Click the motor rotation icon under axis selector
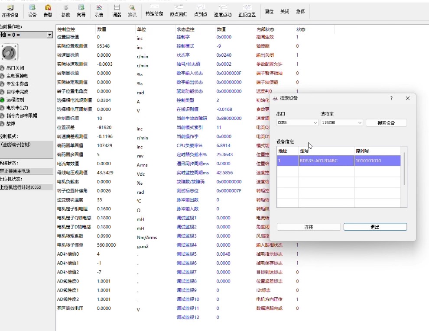The image size is (429, 331). (10, 52)
